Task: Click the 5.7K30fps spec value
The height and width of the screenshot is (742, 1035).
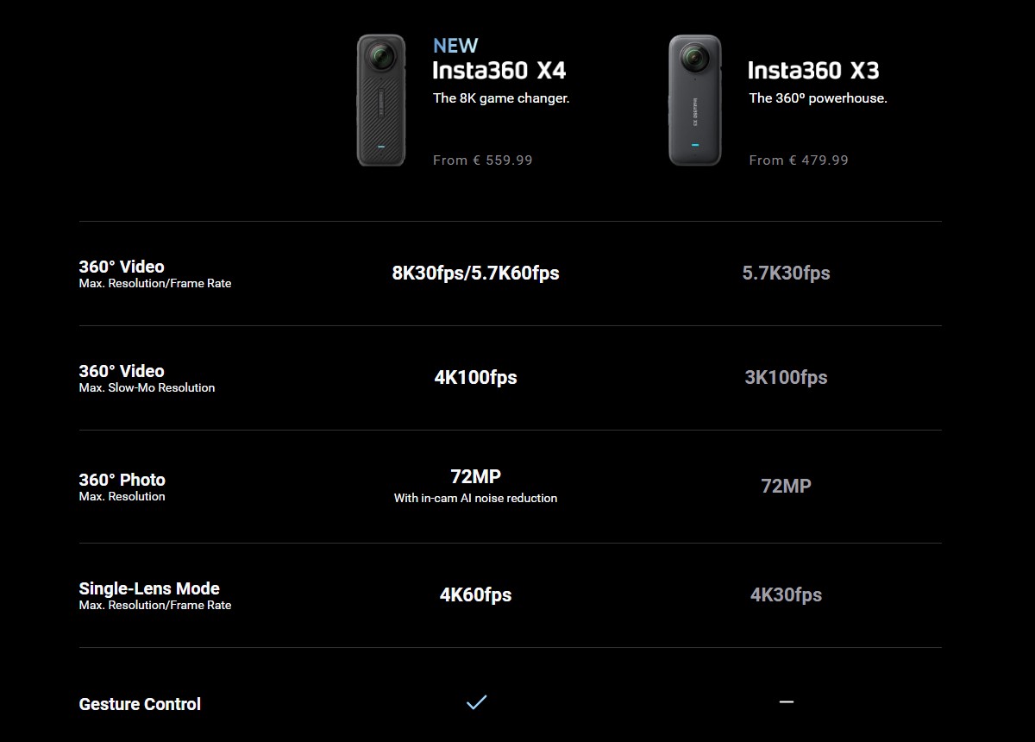Action: (786, 274)
